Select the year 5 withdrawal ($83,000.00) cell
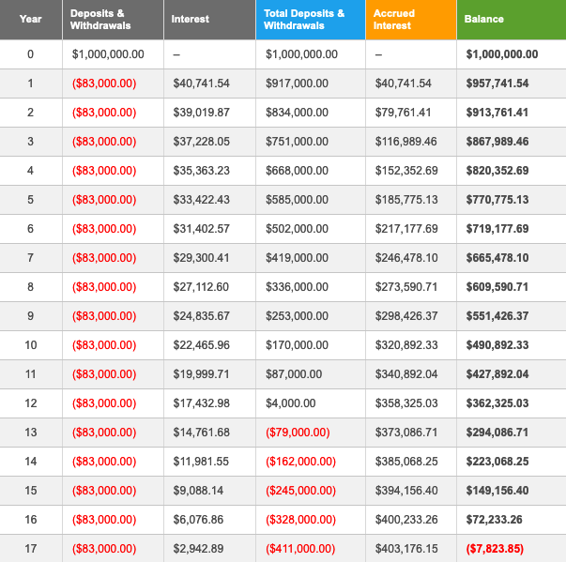Viewport: 566px width, 562px height. tap(104, 200)
